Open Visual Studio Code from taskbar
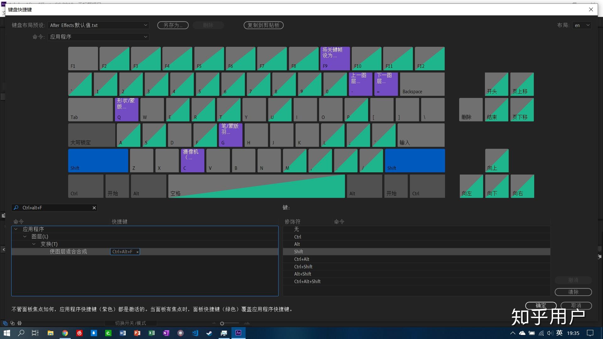 pos(195,333)
